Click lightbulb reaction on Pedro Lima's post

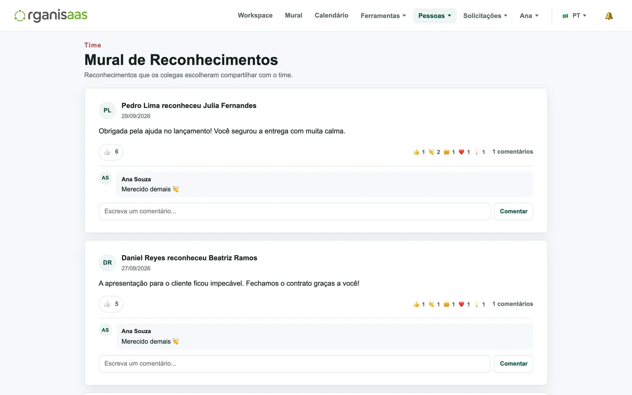479,152
